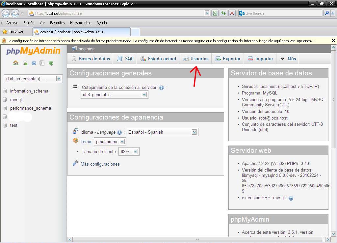Open the 82% font size dropdown
Viewport: 337px width, 243px height.
(x=135, y=151)
